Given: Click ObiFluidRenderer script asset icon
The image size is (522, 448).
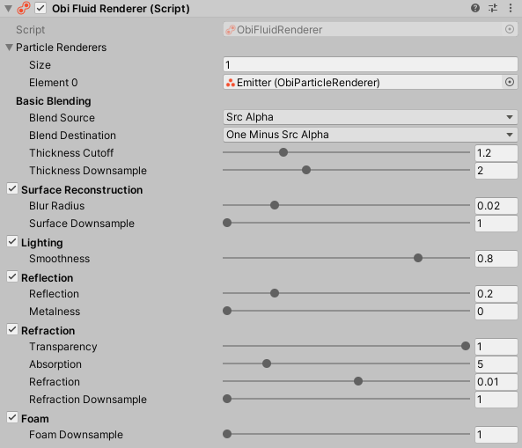Looking at the screenshot, I should click(x=231, y=30).
